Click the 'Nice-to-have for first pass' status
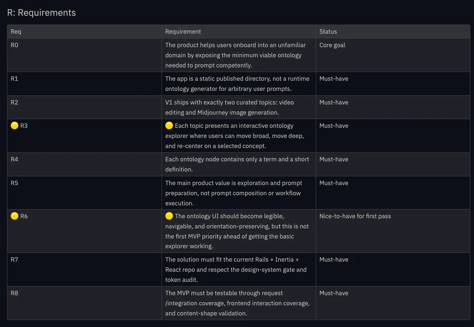The image size is (474, 327). point(355,216)
